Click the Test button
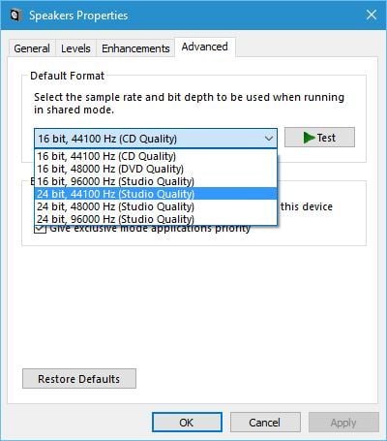387x441 pixels. (319, 138)
